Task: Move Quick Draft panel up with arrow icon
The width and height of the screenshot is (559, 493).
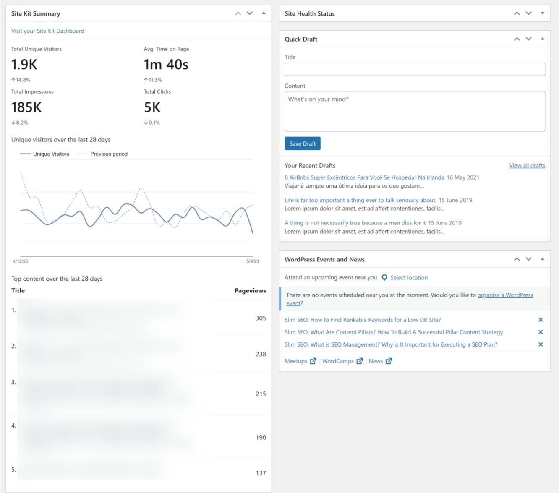Action: pos(517,39)
